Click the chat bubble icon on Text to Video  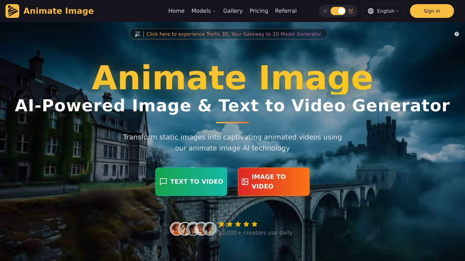pyautogui.click(x=163, y=182)
